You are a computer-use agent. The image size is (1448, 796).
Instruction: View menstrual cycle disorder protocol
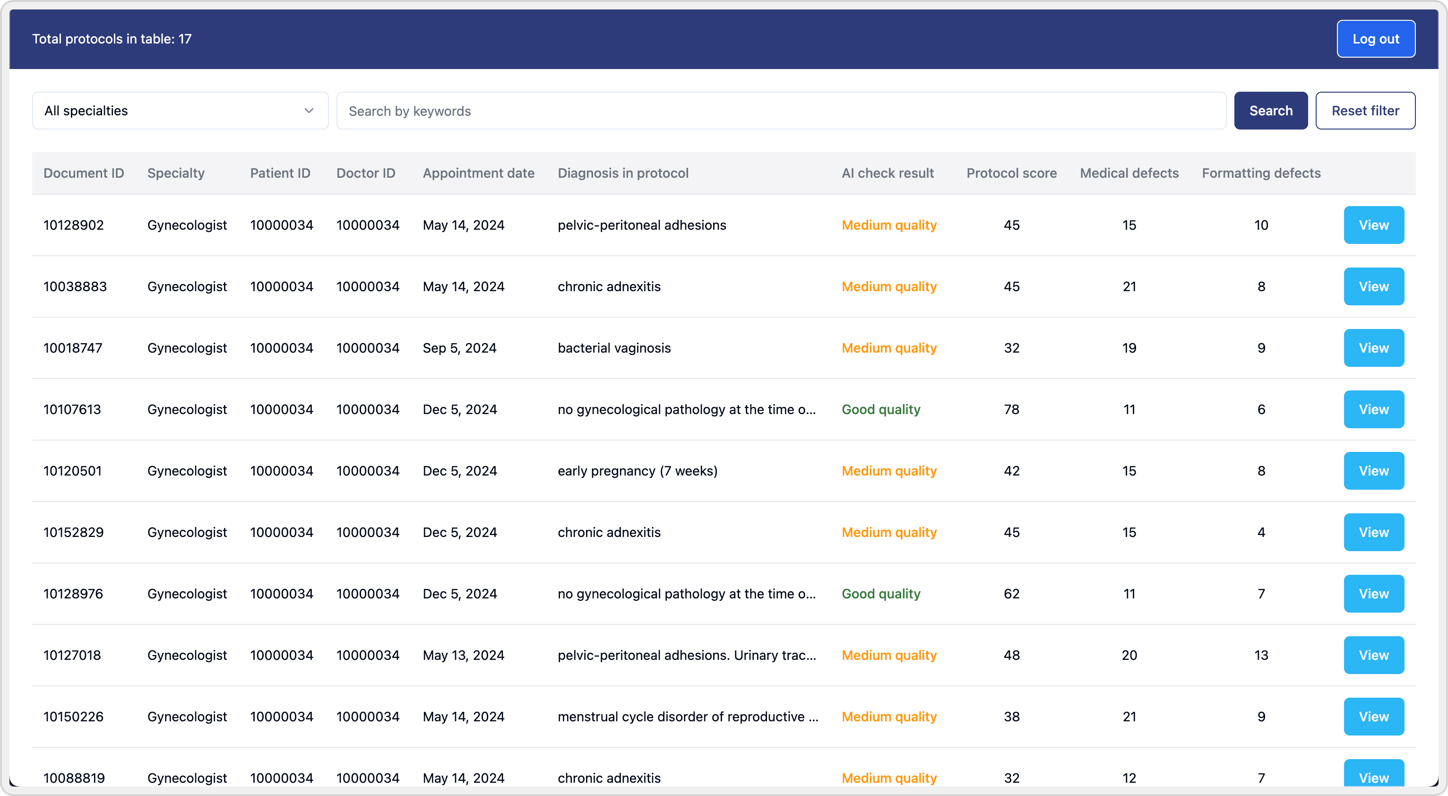pyautogui.click(x=1373, y=717)
